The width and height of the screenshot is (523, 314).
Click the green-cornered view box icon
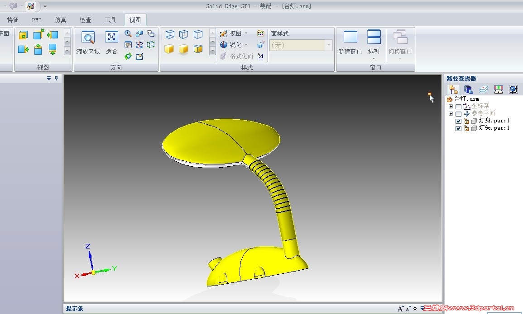151,45
